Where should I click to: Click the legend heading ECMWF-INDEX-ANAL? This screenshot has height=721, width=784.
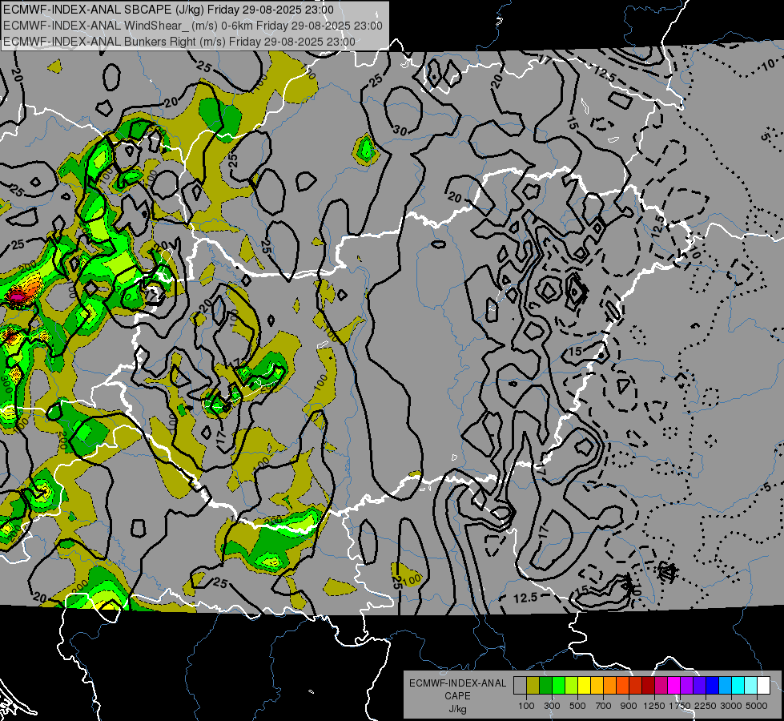pos(458,683)
